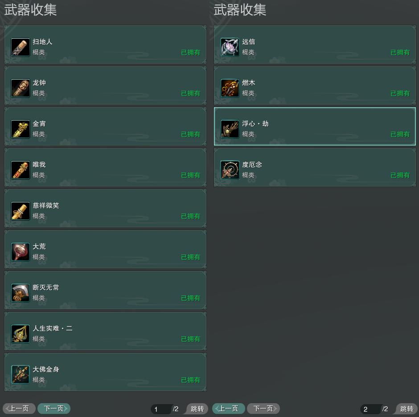Image resolution: width=419 pixels, height=417 pixels.
Task: Select the 断灭无常 blade icon
Action: pyautogui.click(x=21, y=293)
